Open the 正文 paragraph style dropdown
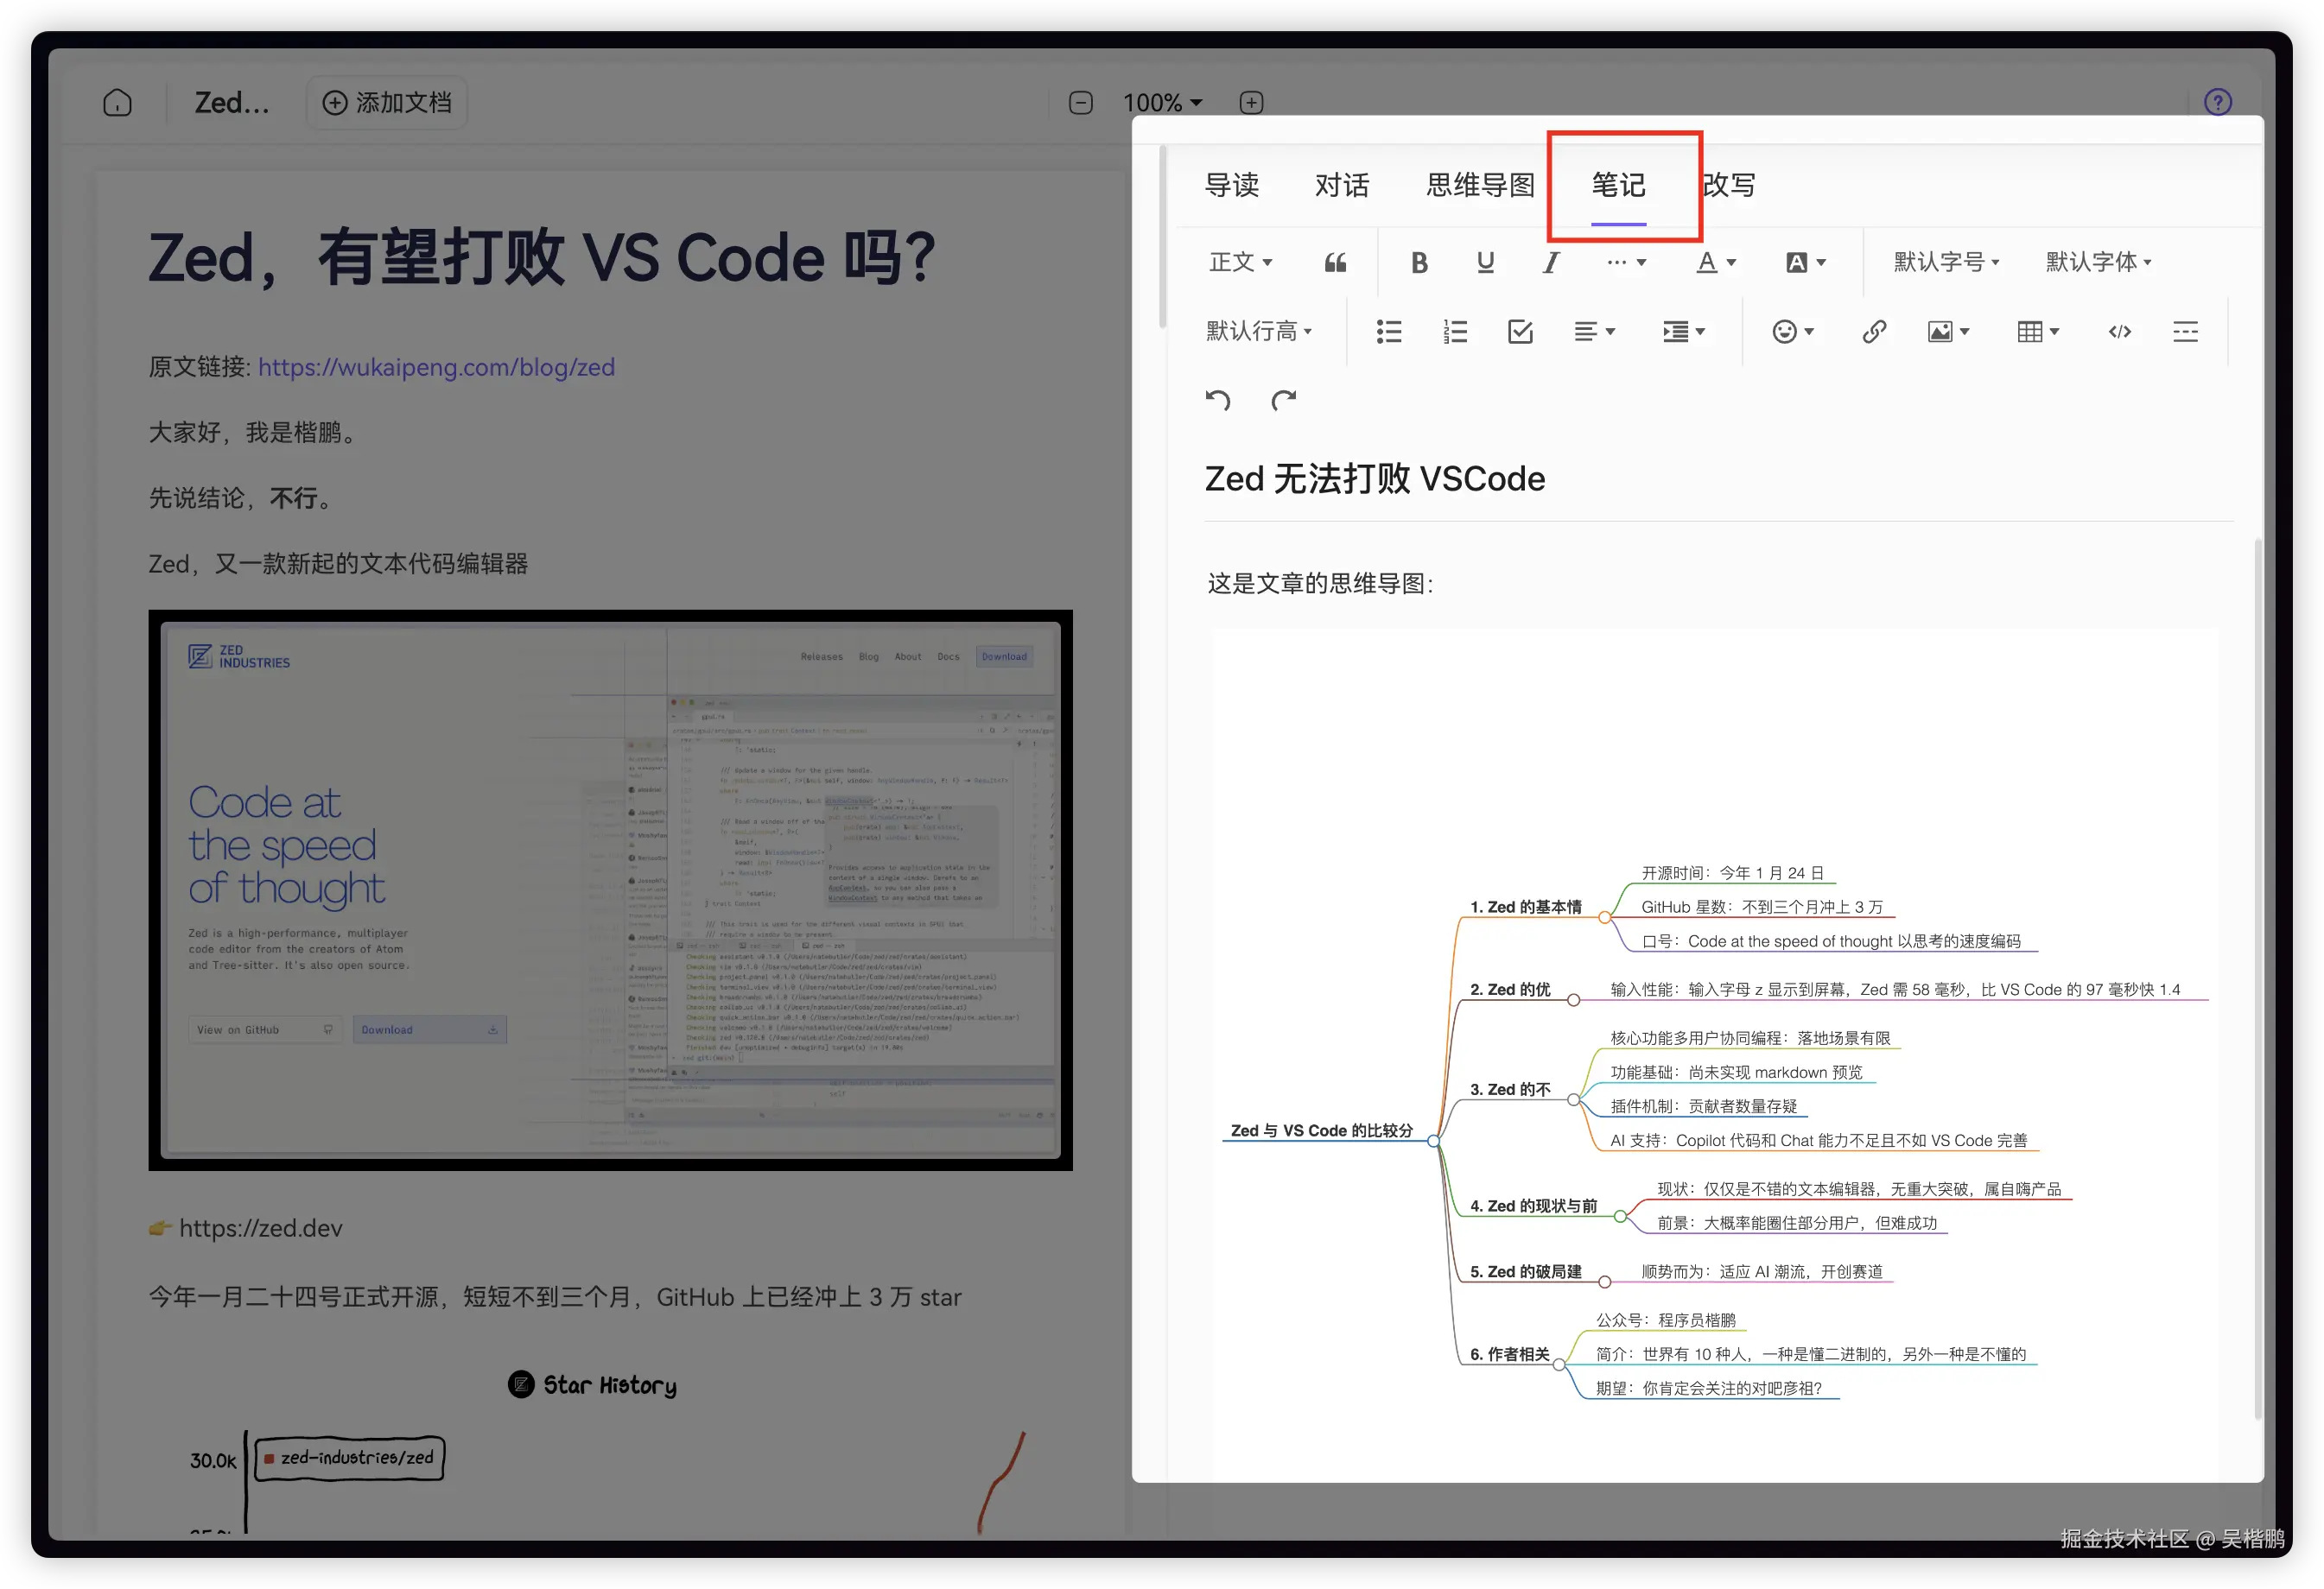Image resolution: width=2324 pixels, height=1589 pixels. [1240, 263]
